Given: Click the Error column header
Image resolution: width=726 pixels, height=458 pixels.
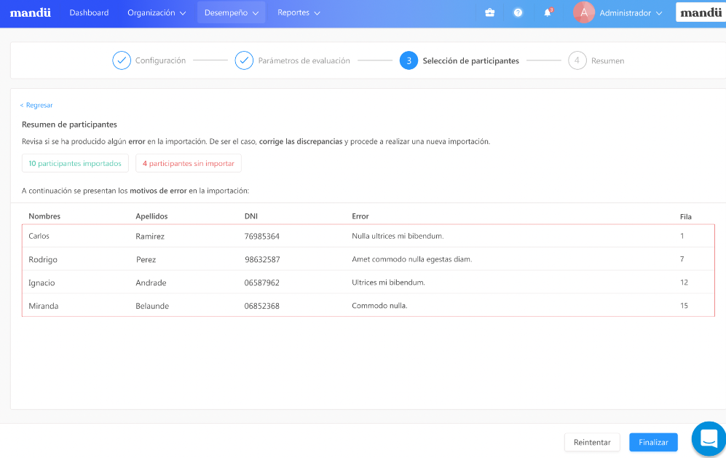Looking at the screenshot, I should coord(360,216).
